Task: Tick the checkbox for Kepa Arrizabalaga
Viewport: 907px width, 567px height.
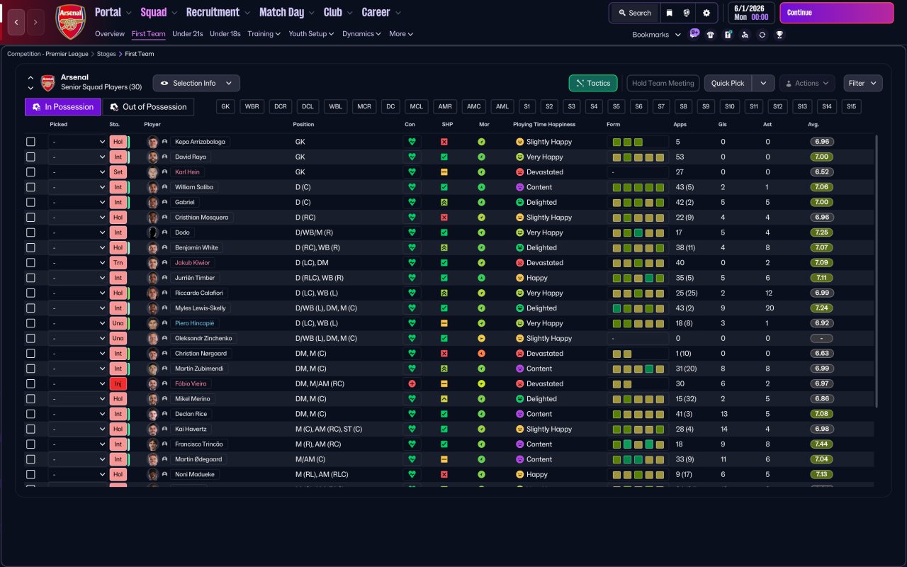Action: pos(30,142)
